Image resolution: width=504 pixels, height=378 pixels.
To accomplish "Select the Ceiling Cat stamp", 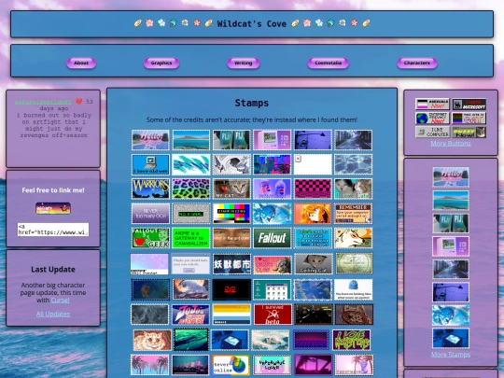I will [x=313, y=264].
